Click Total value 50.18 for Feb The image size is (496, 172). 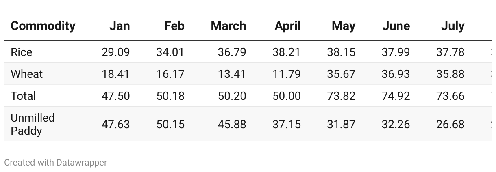(170, 96)
